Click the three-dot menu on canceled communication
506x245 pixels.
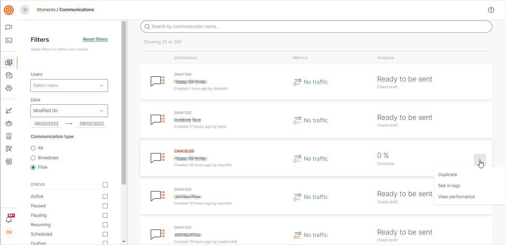click(x=480, y=160)
